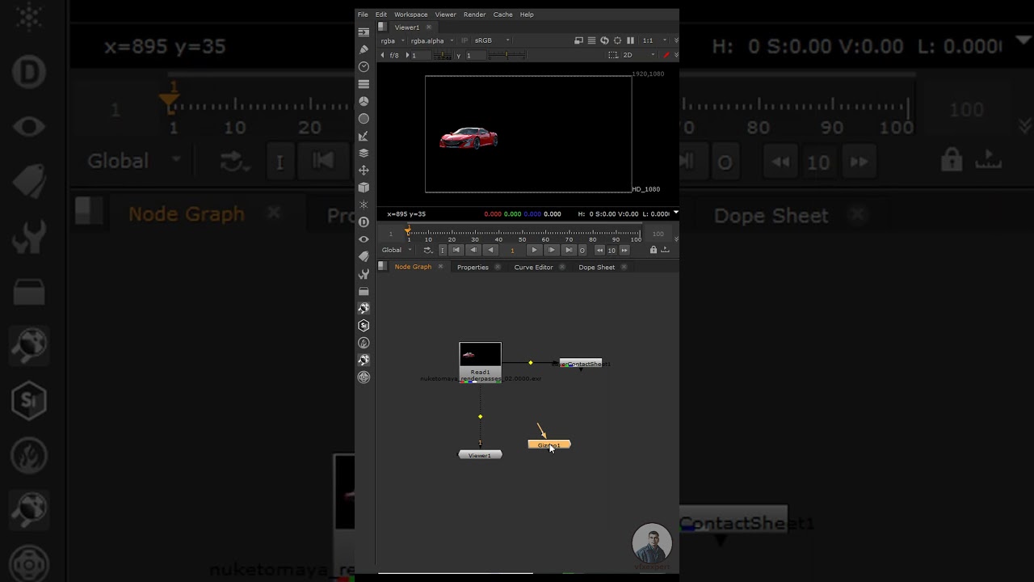Open the File menu
This screenshot has width=1034, height=582.
(363, 15)
